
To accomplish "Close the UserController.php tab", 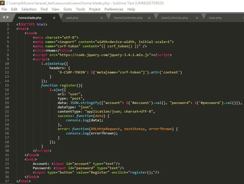I will click(197, 17).
